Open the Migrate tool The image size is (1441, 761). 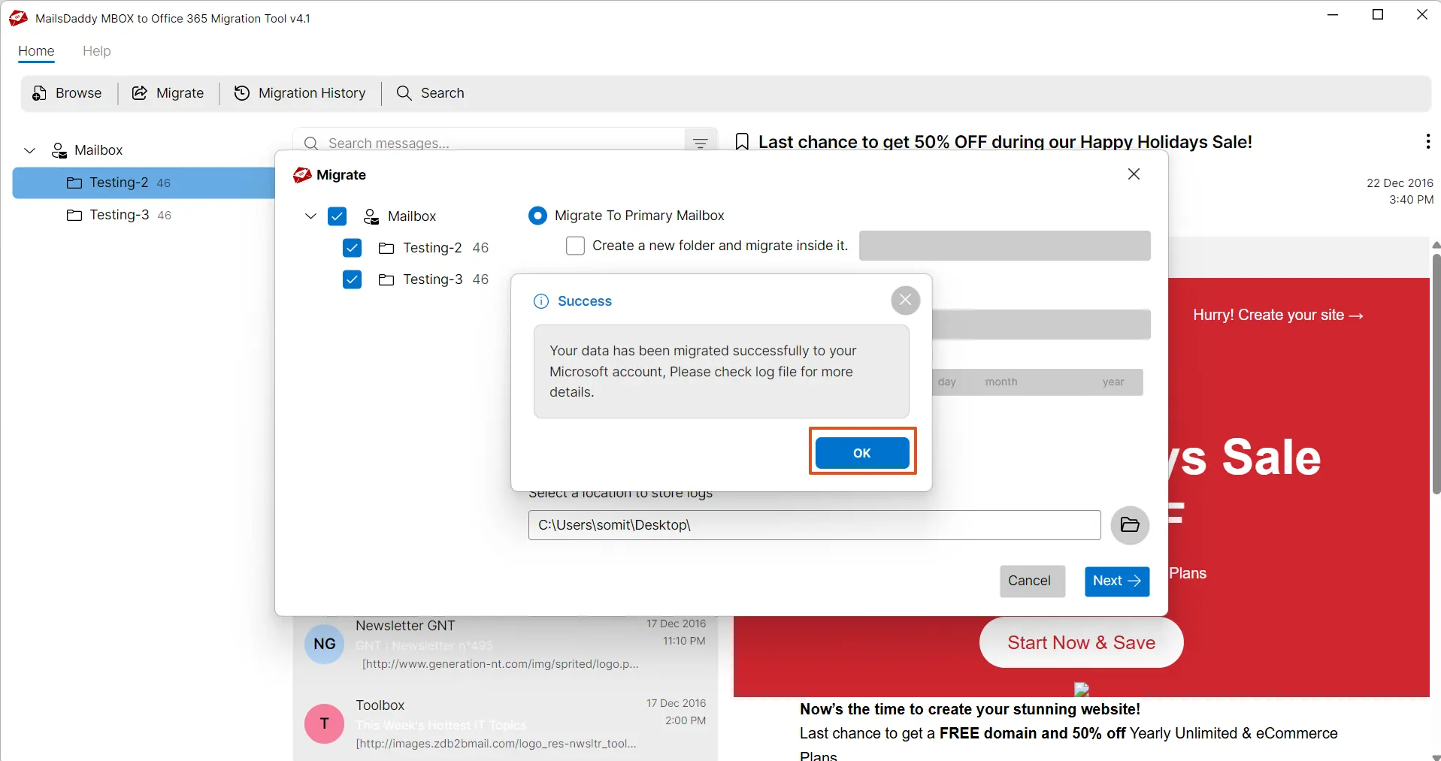pyautogui.click(x=168, y=93)
